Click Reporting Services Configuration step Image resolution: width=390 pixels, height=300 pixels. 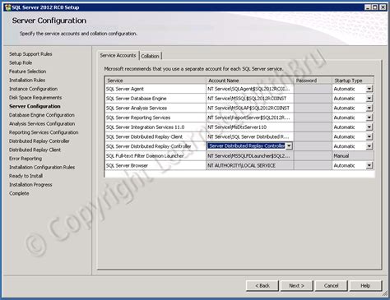(x=44, y=132)
